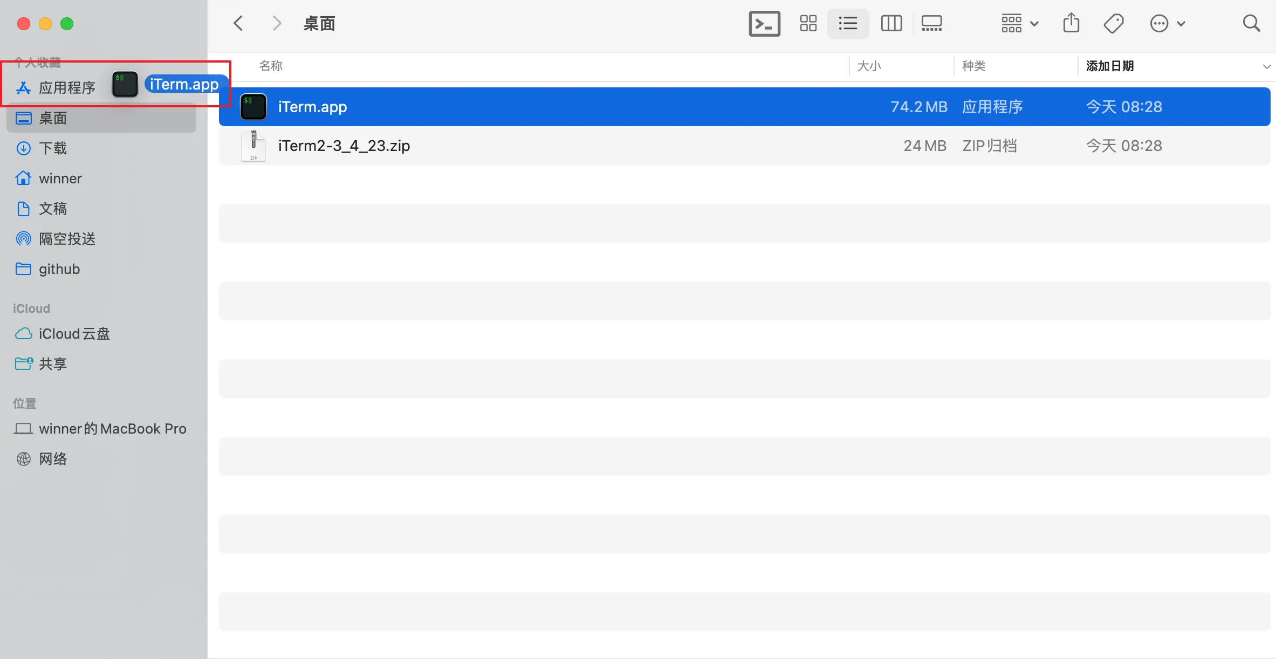Open terminal from the Finder toolbar icon

click(764, 24)
